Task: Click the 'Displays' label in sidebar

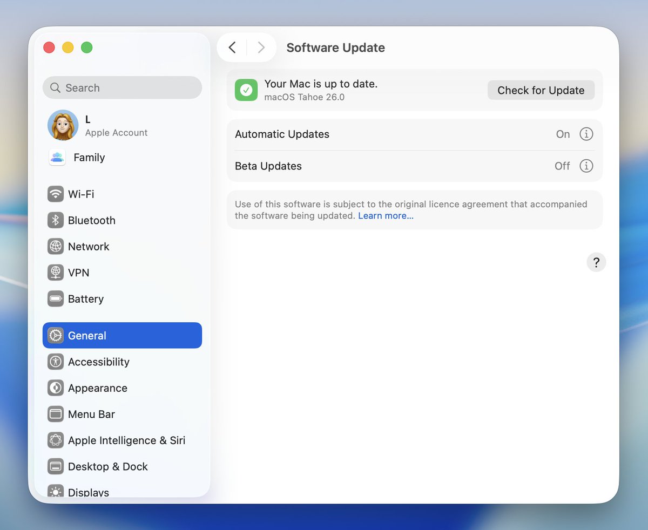Action: pos(89,492)
